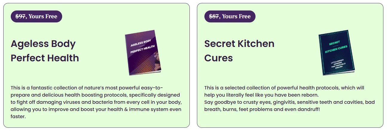Click the "breath, burns, feet problems" line
The image size is (387, 131).
262,109
